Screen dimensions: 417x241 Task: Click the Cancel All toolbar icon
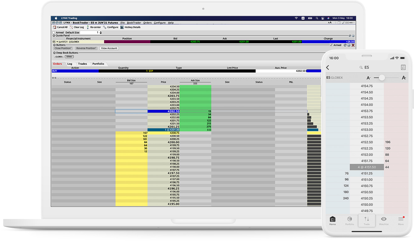point(55,27)
